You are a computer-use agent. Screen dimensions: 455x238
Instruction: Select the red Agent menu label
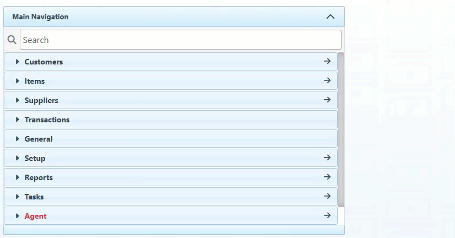coord(35,216)
